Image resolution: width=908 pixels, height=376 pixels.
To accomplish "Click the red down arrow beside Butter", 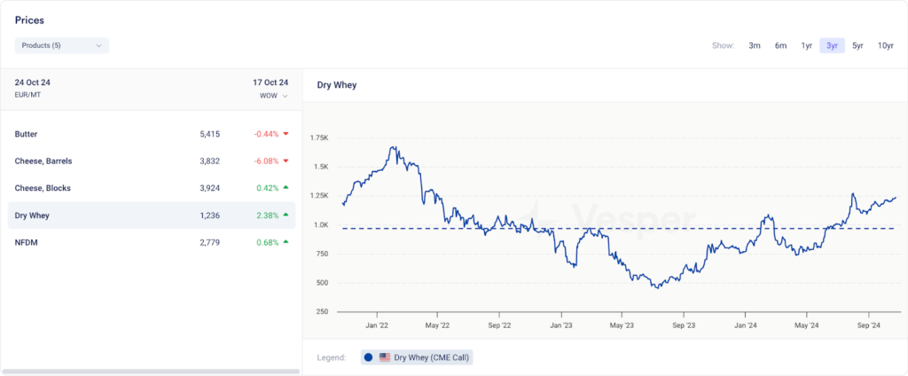I will pos(286,134).
